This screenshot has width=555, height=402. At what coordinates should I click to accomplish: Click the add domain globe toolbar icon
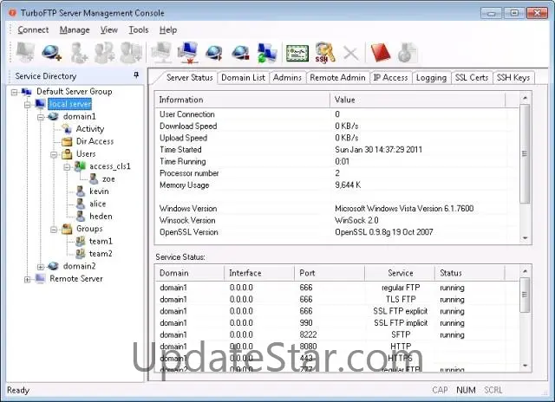[51, 54]
